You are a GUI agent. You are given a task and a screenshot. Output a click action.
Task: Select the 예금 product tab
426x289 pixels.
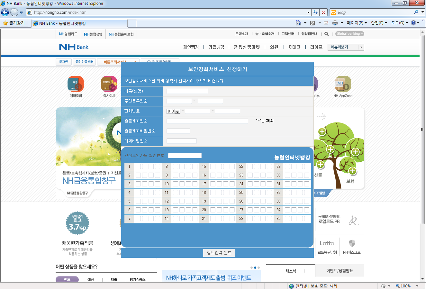tap(90, 279)
